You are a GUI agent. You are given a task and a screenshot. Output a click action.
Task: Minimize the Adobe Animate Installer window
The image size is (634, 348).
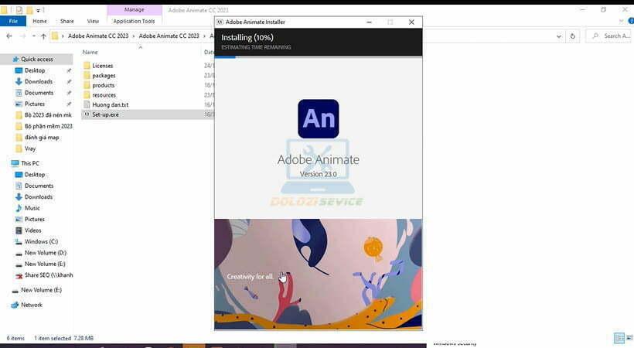(369, 22)
